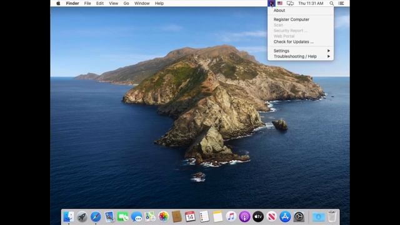
Task: Open Calendar showing 14 in Dock
Action: pyautogui.click(x=190, y=217)
